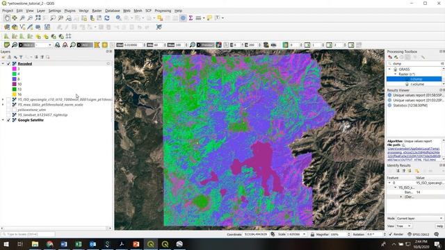Click the filter legend icon in Layers panel
Image resolution: width=445 pixels, height=250 pixels.
[x=21, y=57]
